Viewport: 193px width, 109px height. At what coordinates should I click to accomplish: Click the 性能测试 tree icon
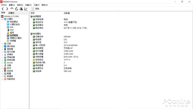click(5, 79)
